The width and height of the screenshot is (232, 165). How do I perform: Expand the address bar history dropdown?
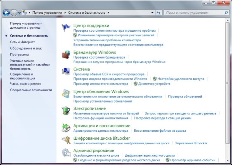[x=152, y=13]
